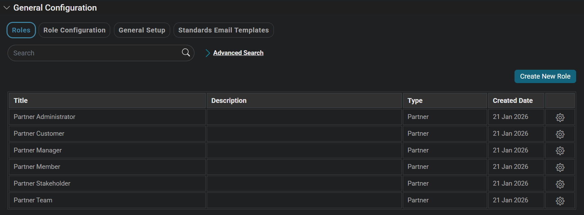Follow the Advanced Search link
This screenshot has width=584, height=215.
click(238, 53)
